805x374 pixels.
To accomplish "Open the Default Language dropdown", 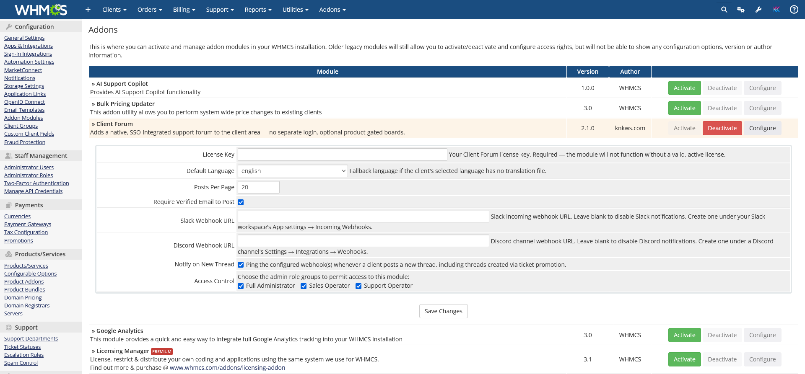I will [x=293, y=171].
